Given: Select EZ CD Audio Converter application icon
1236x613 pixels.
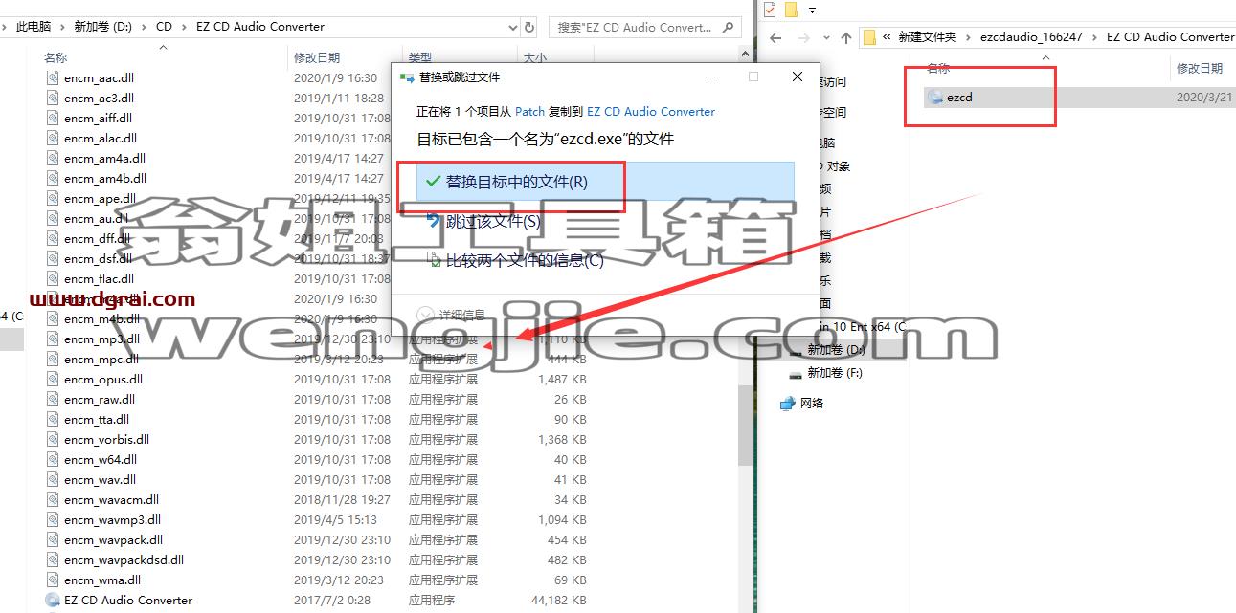Looking at the screenshot, I should point(52,601).
